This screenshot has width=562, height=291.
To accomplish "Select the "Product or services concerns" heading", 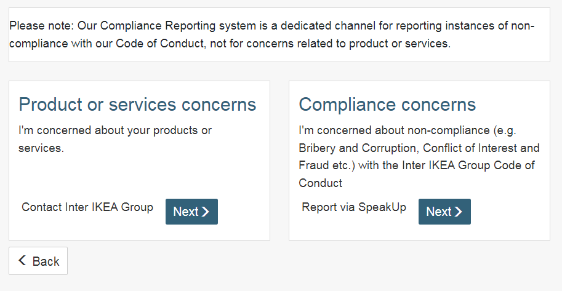I will (137, 105).
